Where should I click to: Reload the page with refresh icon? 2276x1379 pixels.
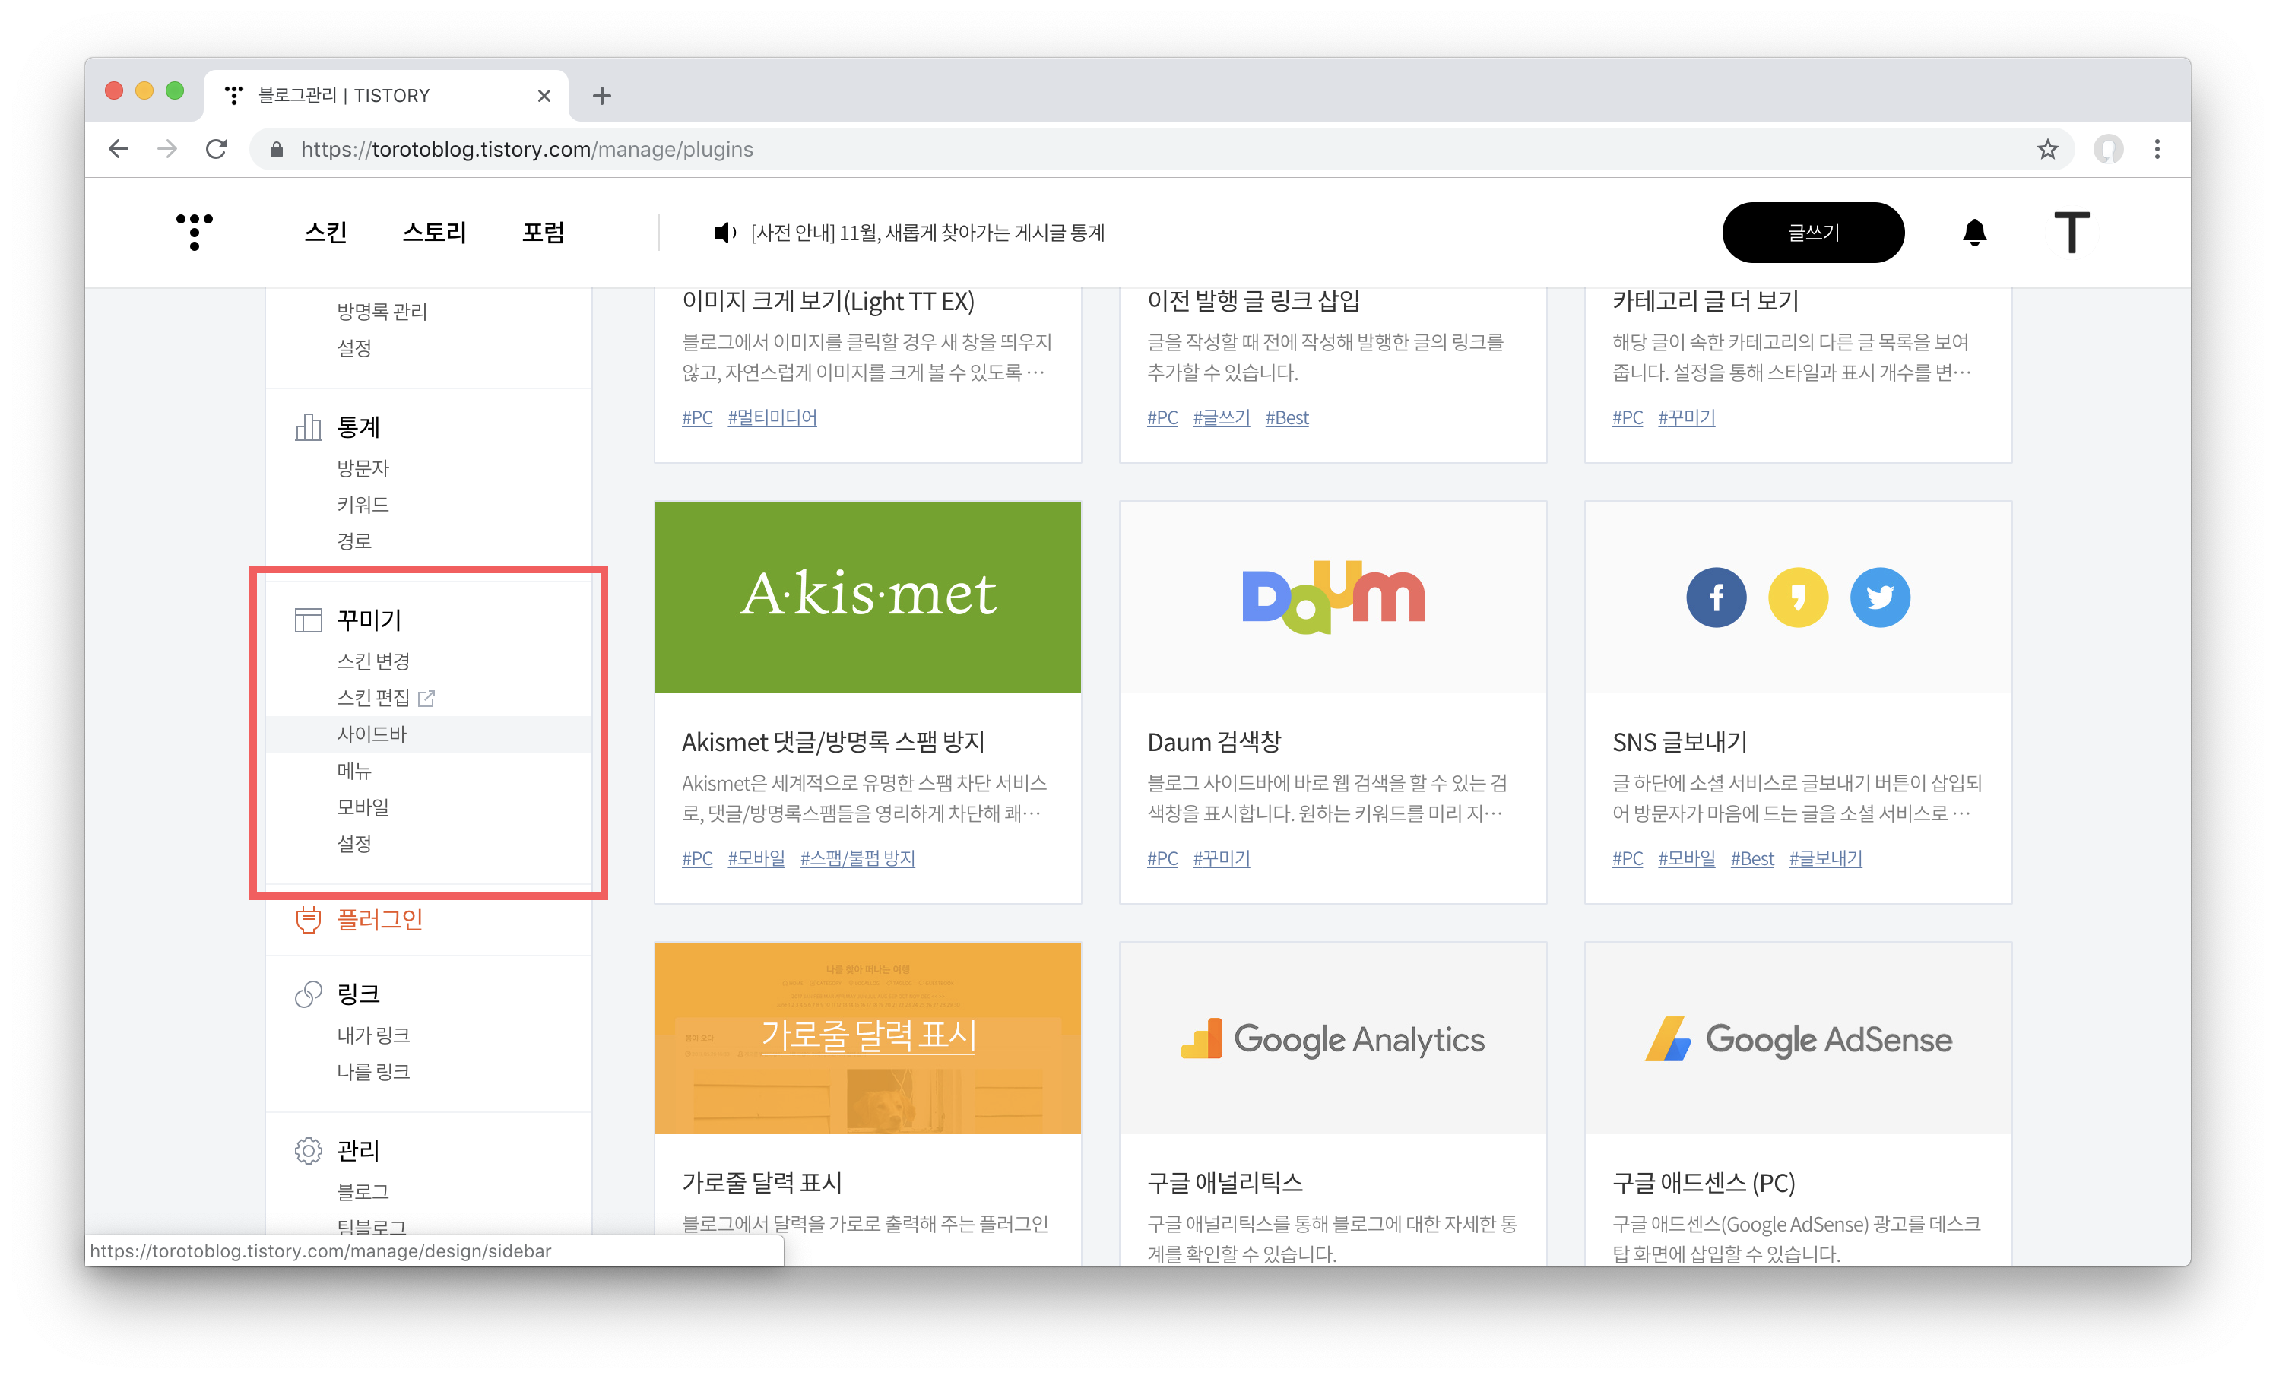click(216, 149)
